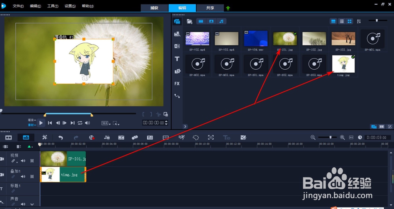The image size is (394, 209).
Task: Enlarge the preview window
Action: pyautogui.click(x=165, y=114)
